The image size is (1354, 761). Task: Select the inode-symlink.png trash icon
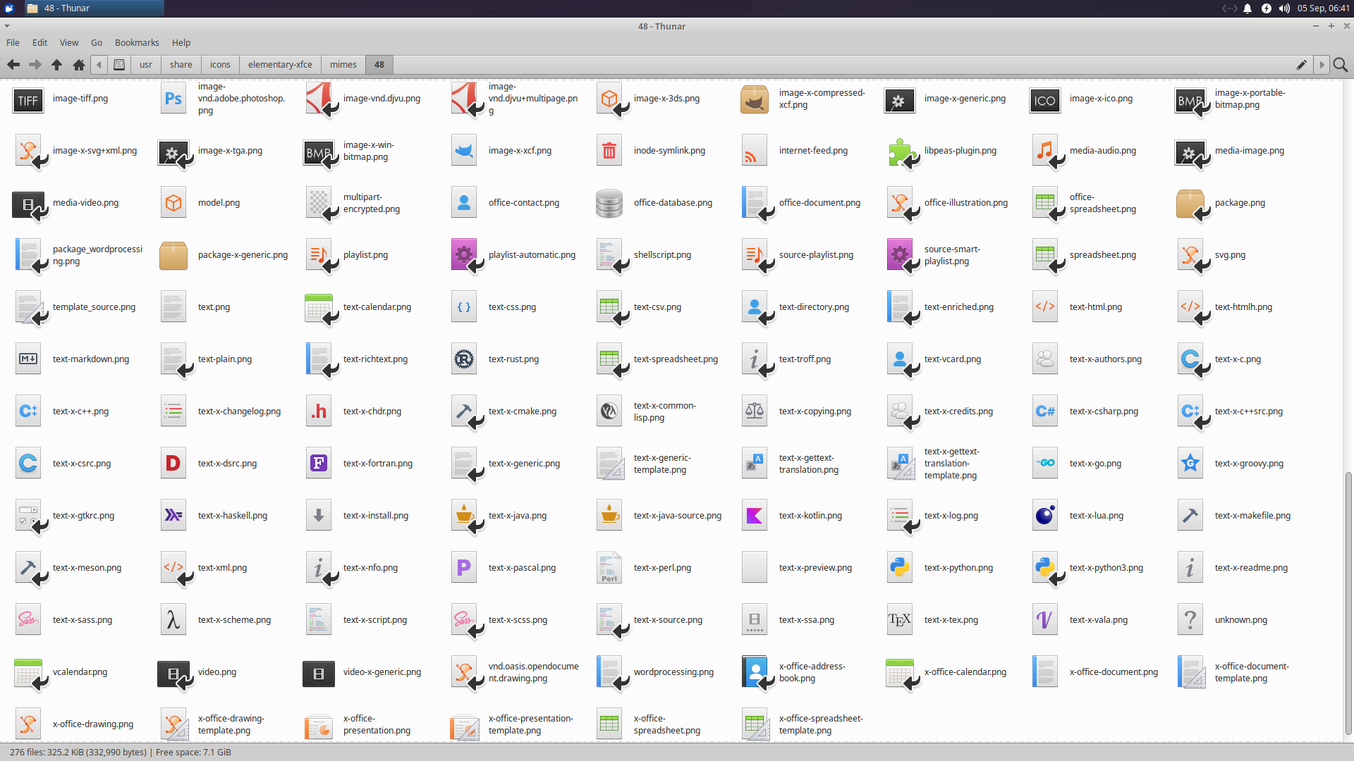coord(609,150)
